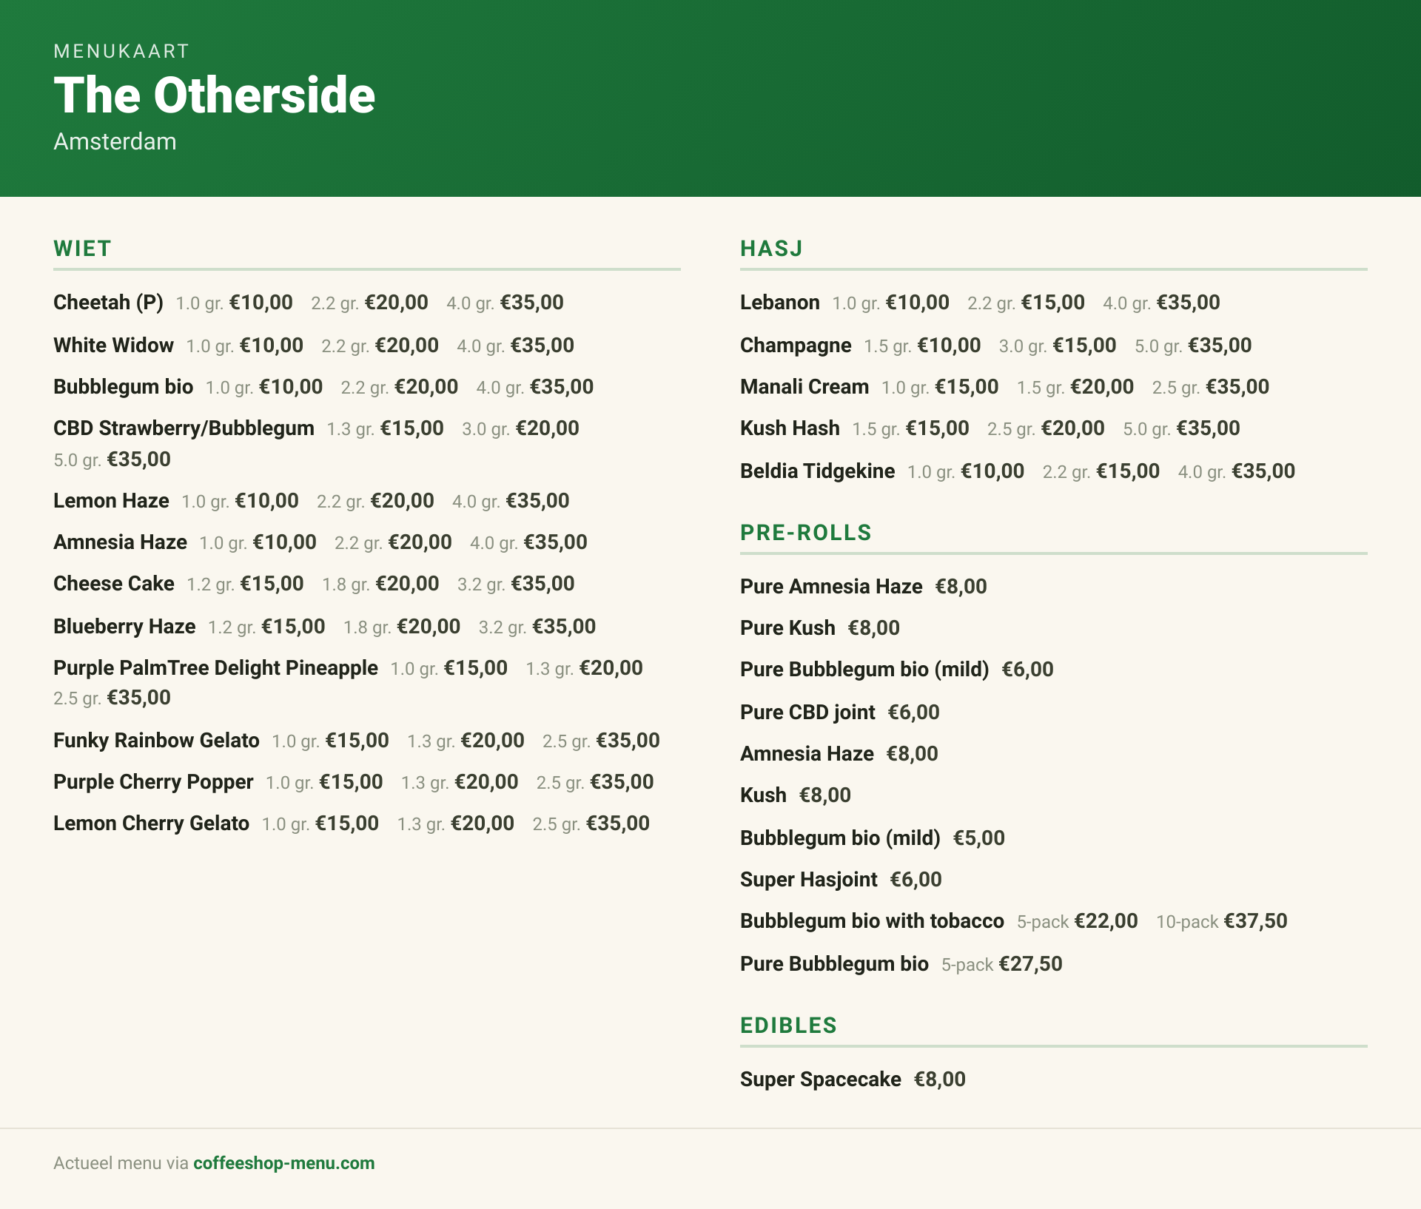
Task: Click Lemon Cherry Gelato 2.5 gr. €35,00 price
Action: (591, 824)
